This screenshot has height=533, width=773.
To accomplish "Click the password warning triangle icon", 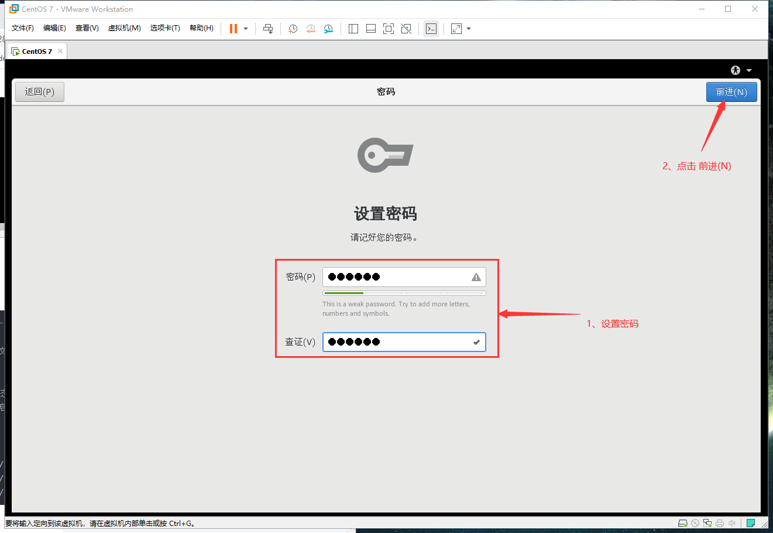I will tap(476, 277).
